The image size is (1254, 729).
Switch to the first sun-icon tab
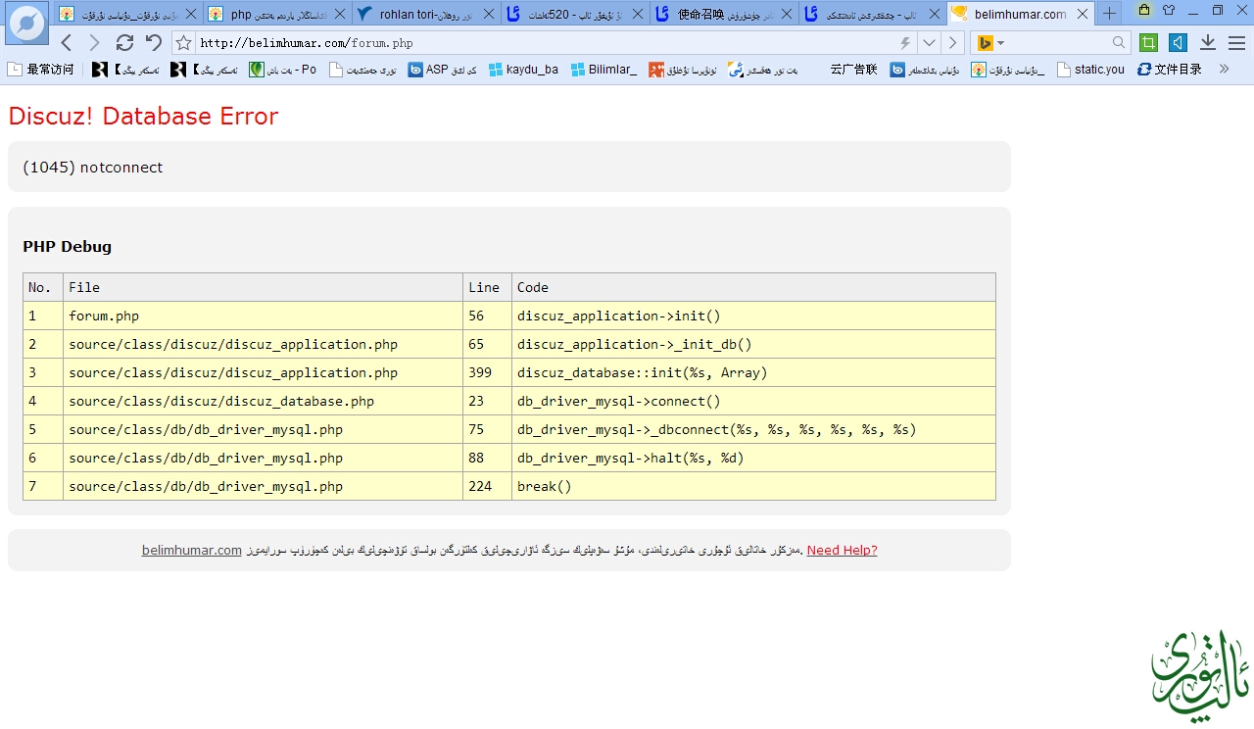128,14
